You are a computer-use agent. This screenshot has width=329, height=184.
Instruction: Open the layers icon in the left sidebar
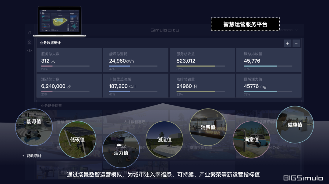point(30,50)
